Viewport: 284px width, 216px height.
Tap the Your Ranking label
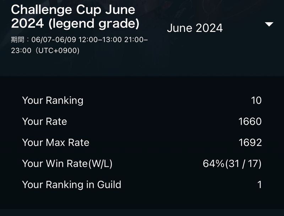[x=53, y=101]
